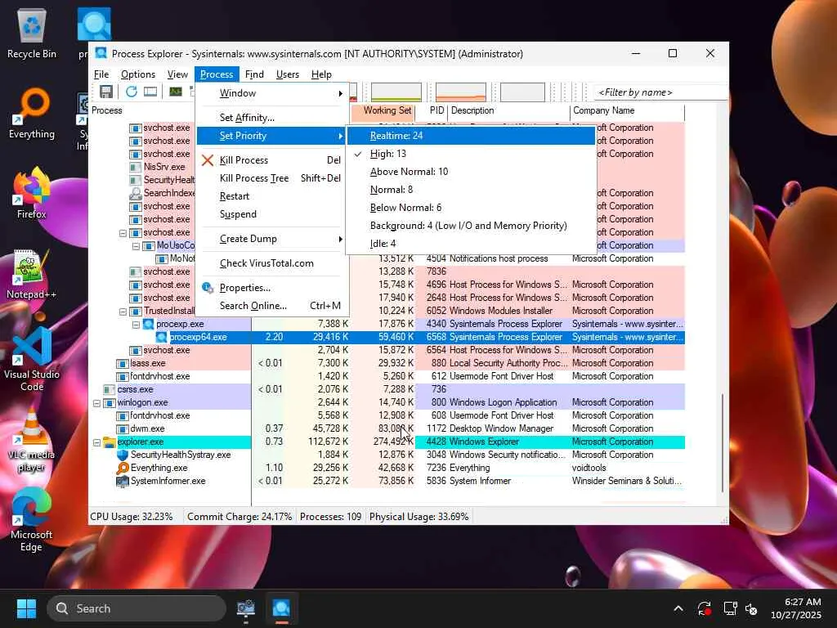Viewport: 837px width, 628px height.
Task: Choose Kill Process Tree menu entry
Action: (x=272, y=178)
